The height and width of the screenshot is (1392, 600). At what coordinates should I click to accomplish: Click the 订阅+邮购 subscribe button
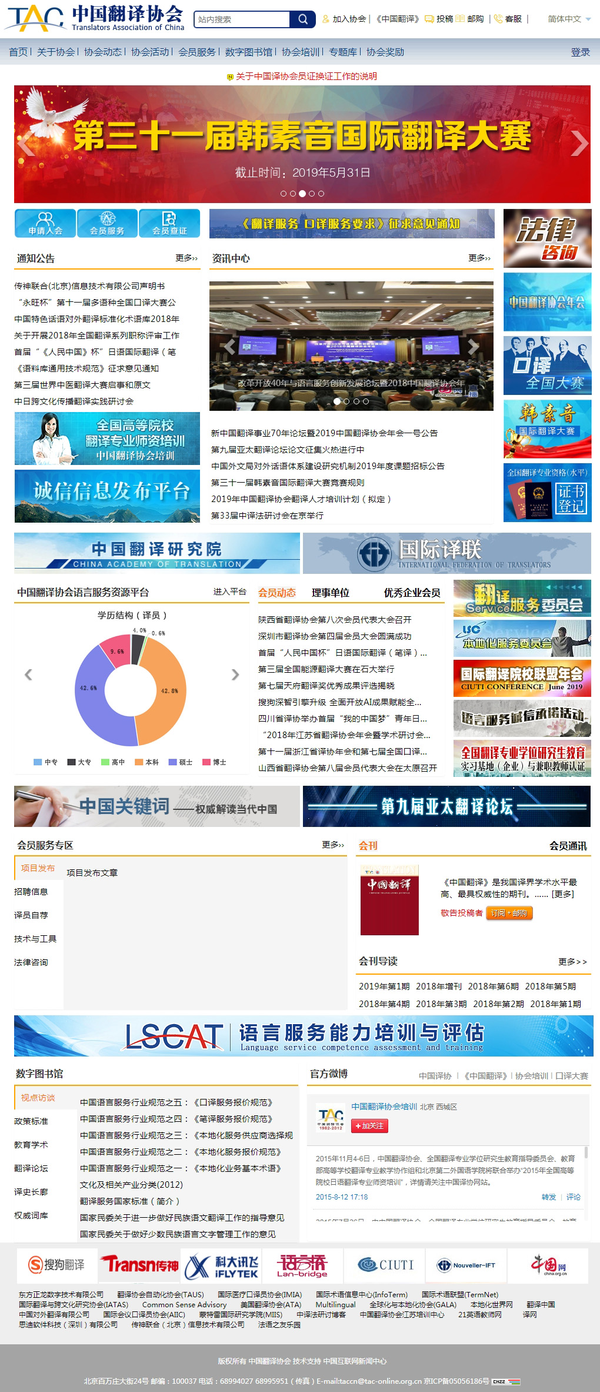[509, 913]
